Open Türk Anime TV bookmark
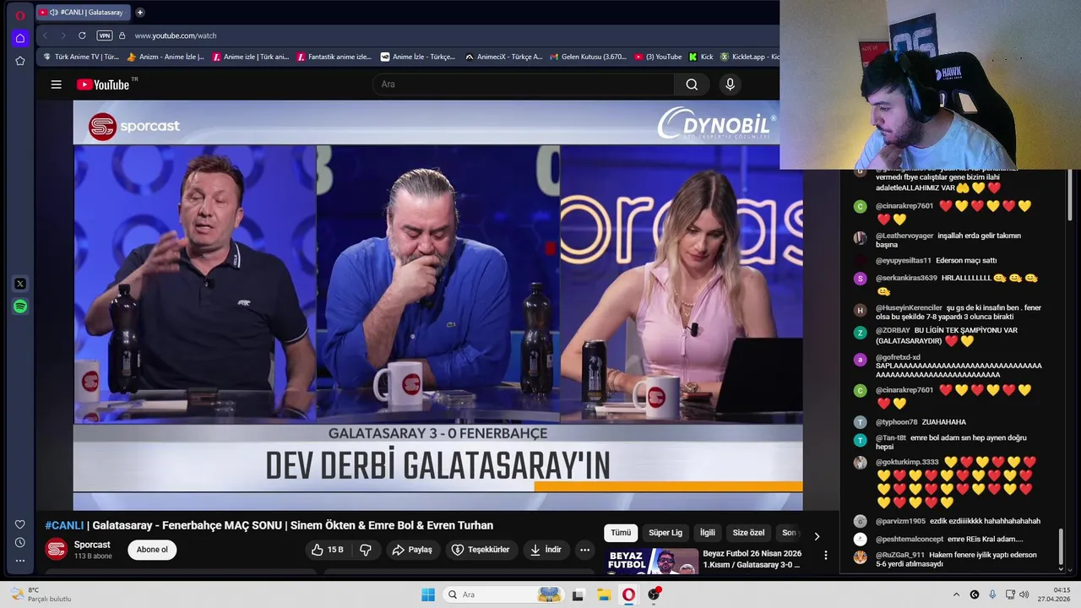 tap(81, 57)
